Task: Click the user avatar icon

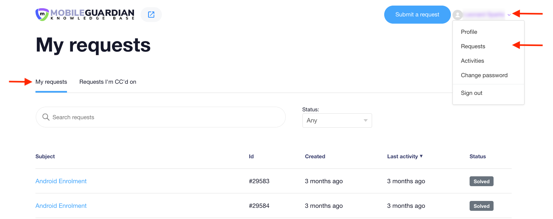Action: [457, 15]
